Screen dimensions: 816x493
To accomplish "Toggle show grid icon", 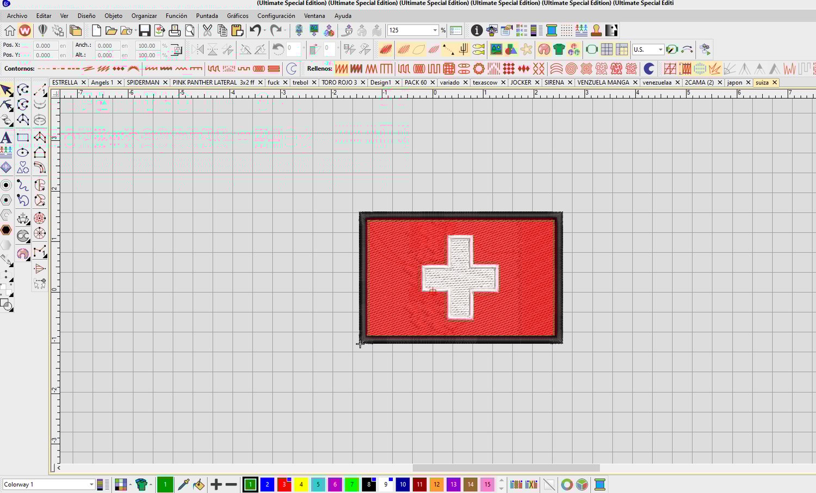I will [x=607, y=50].
